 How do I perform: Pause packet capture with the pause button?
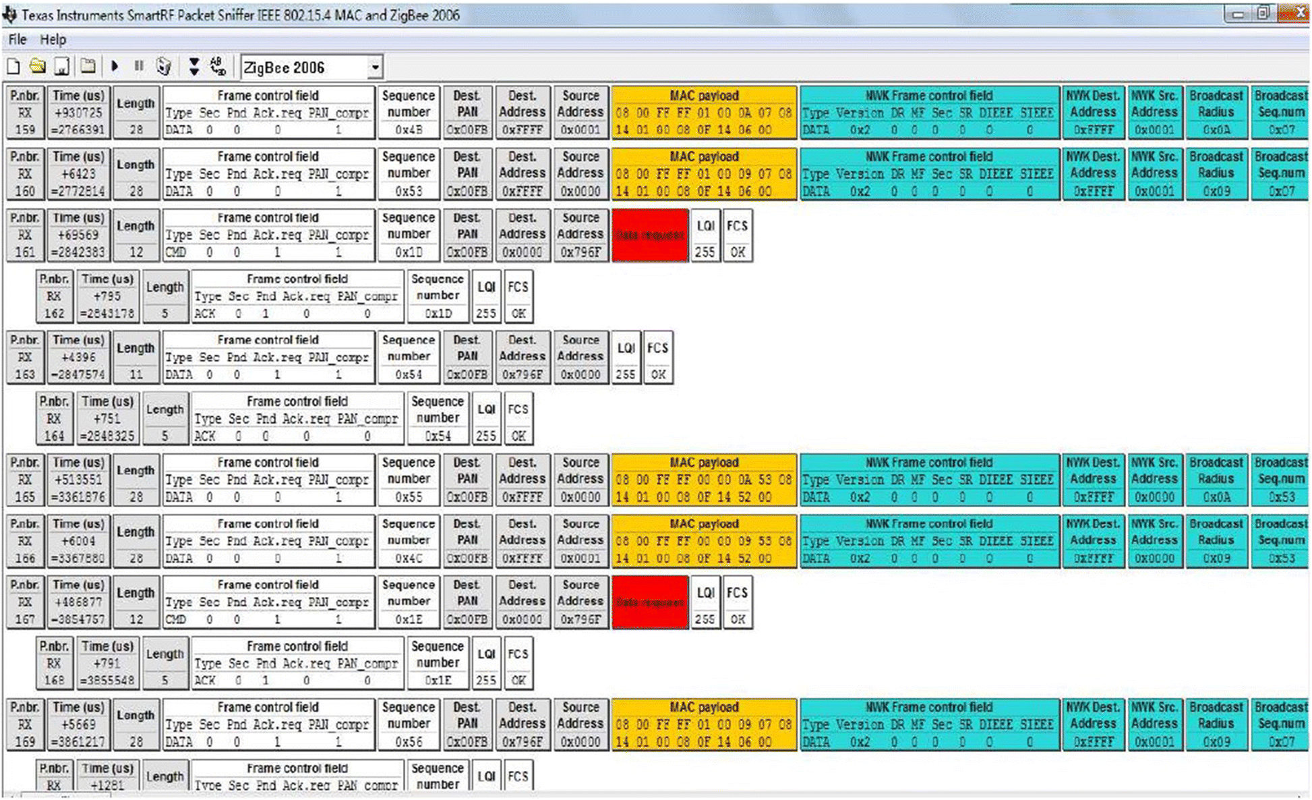click(x=139, y=66)
